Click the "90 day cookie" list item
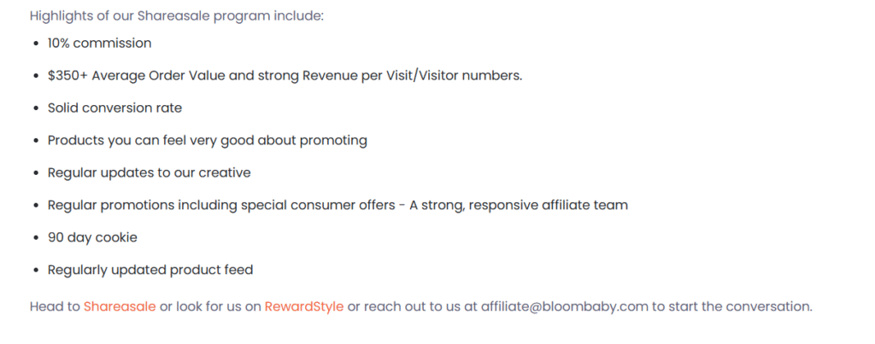 click(x=92, y=237)
